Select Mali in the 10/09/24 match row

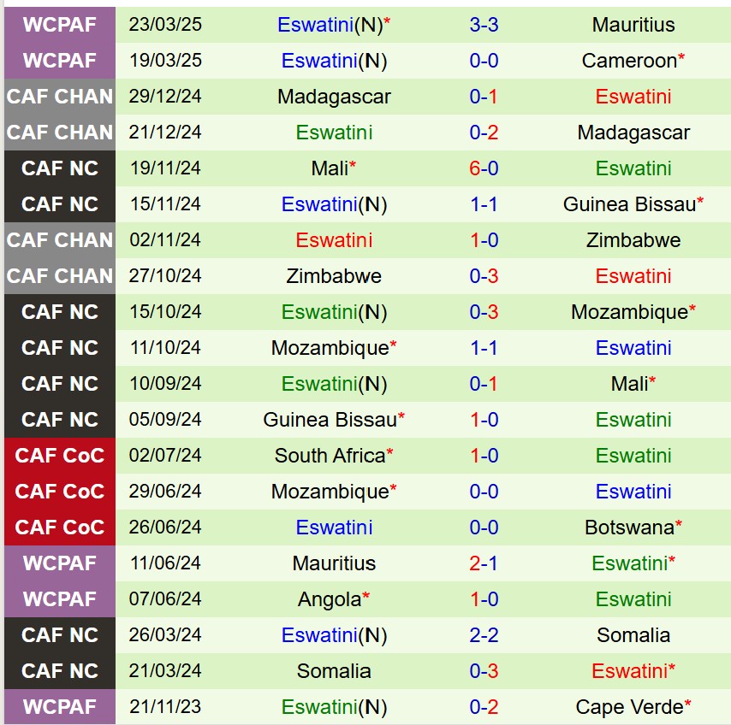629,384
